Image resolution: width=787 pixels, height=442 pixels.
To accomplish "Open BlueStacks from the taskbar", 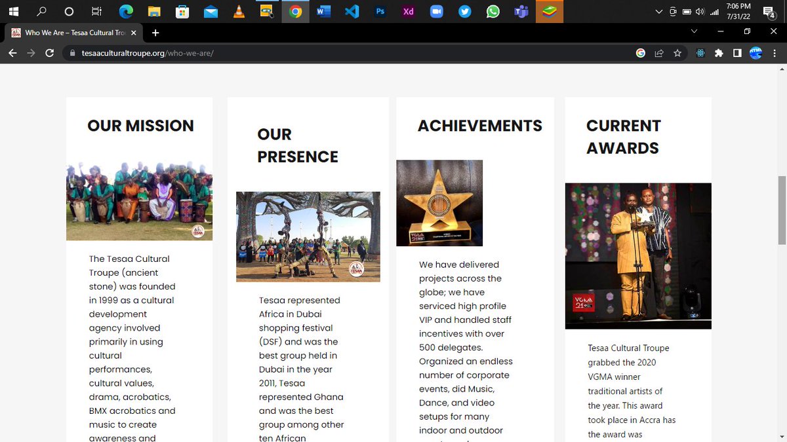I will (550, 11).
